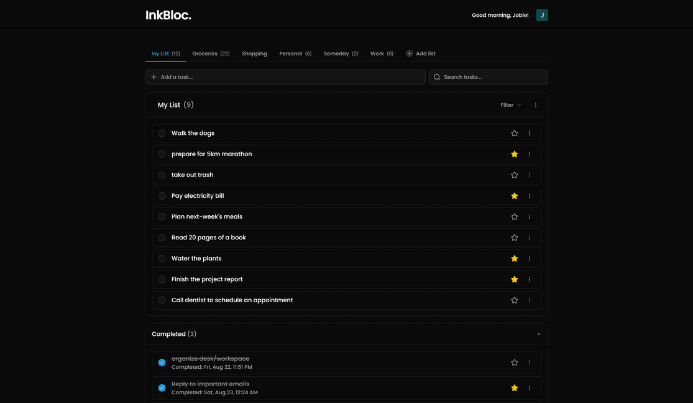Switch to the Groceries tab

pyautogui.click(x=211, y=53)
